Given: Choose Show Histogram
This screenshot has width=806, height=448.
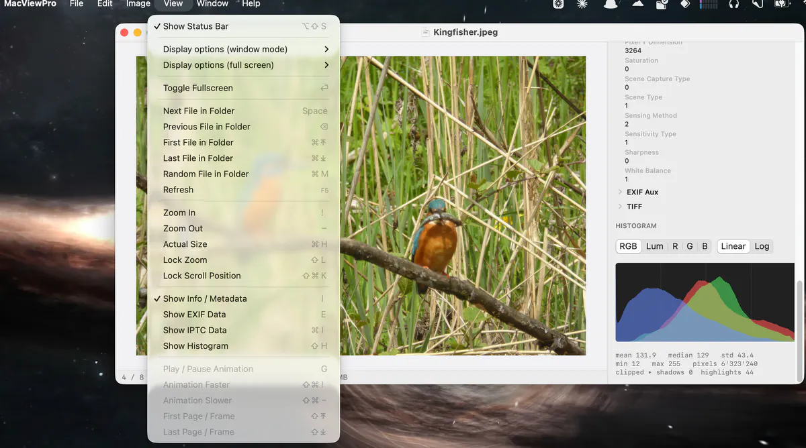Looking at the screenshot, I should pos(244,346).
